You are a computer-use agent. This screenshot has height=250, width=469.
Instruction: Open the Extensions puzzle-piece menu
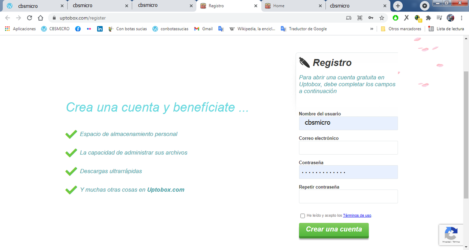pos(428,18)
